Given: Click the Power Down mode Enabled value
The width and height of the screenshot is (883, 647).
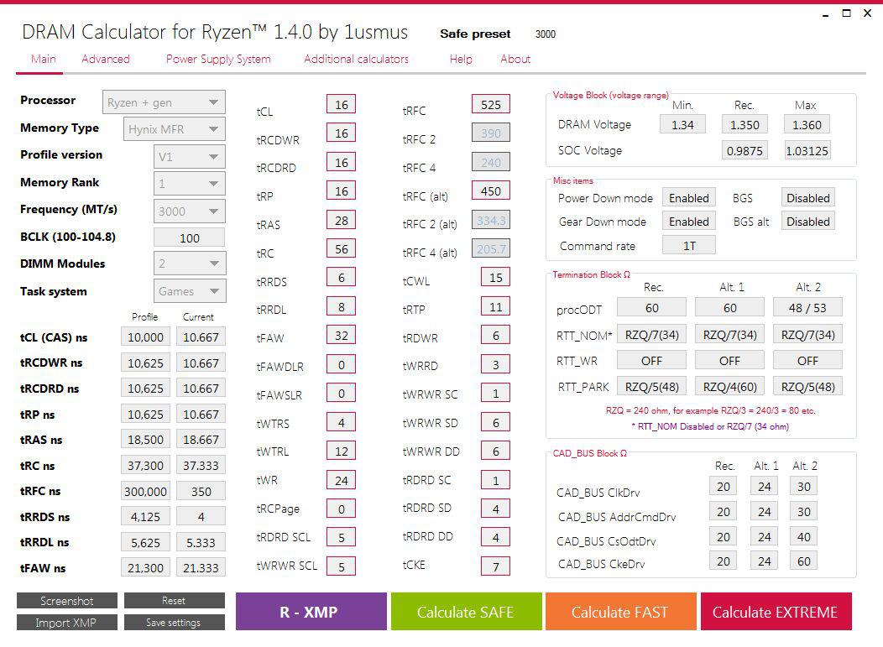Looking at the screenshot, I should point(689,198).
